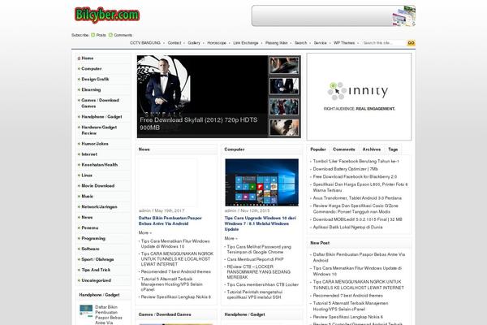Screen dimensions: 487x325
Task: Click top header banner advertisement
Action: point(334,15)
